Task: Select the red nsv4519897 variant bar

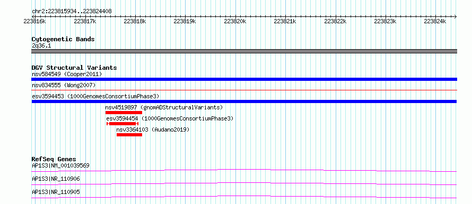Action: coord(124,113)
